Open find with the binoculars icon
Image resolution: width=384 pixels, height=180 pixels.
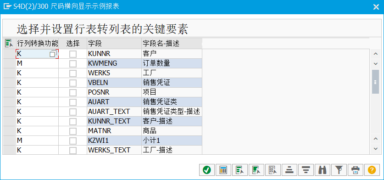pos(322,170)
